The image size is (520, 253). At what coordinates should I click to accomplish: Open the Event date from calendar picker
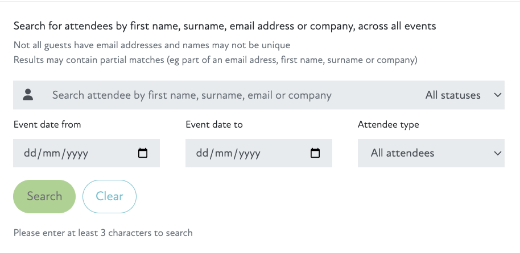143,153
